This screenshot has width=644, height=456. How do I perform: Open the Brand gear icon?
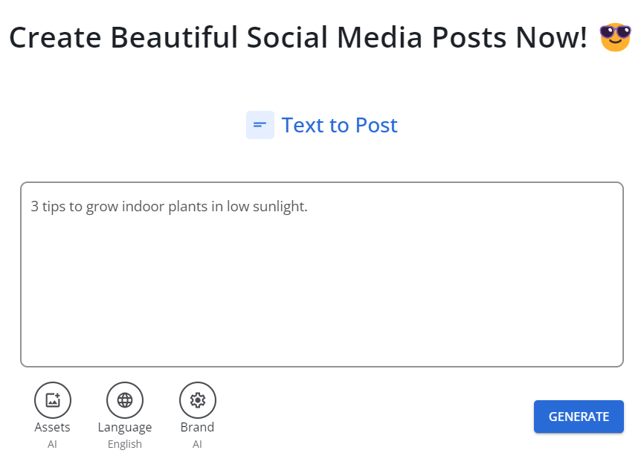(198, 399)
